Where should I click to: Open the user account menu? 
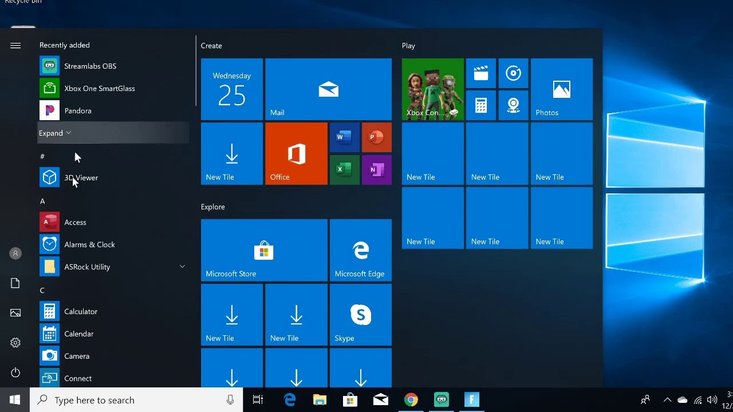15,253
